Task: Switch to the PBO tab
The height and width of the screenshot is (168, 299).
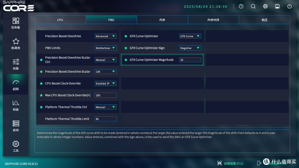Action: 111,20
